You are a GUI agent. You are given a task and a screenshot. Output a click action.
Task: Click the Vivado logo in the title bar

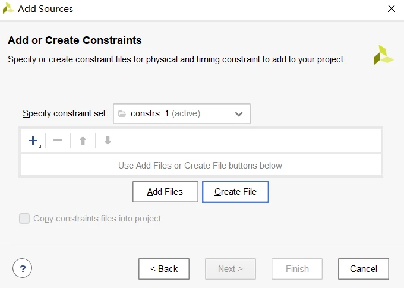point(8,9)
